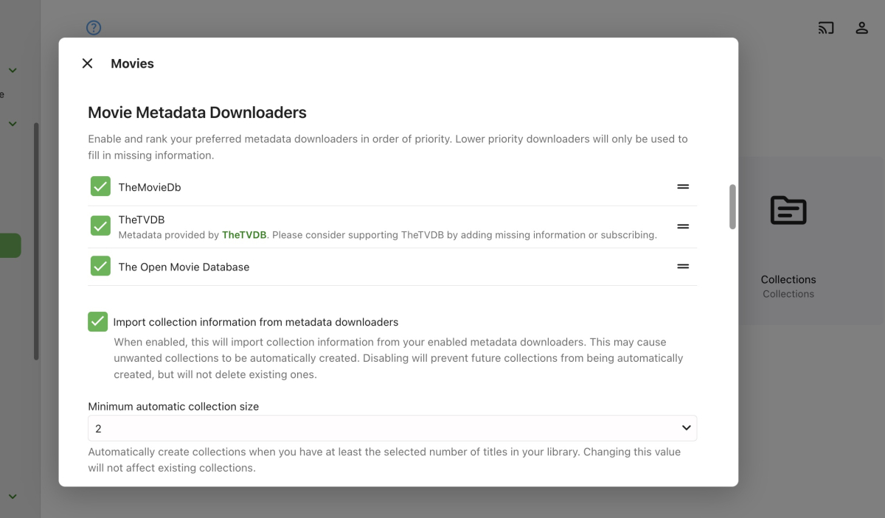Uncheck the TheTVDB downloader checkbox
Viewport: 885px width, 518px height.
coord(100,225)
